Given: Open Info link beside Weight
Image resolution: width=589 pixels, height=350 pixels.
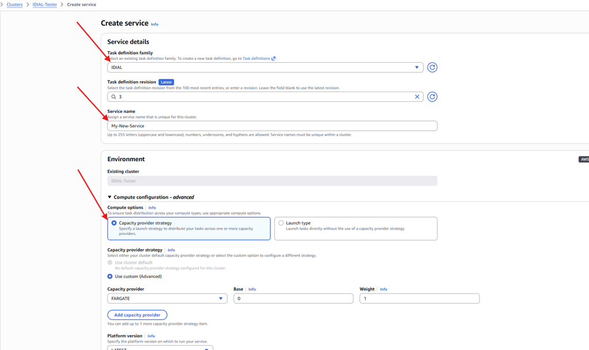Looking at the screenshot, I should pos(383,289).
